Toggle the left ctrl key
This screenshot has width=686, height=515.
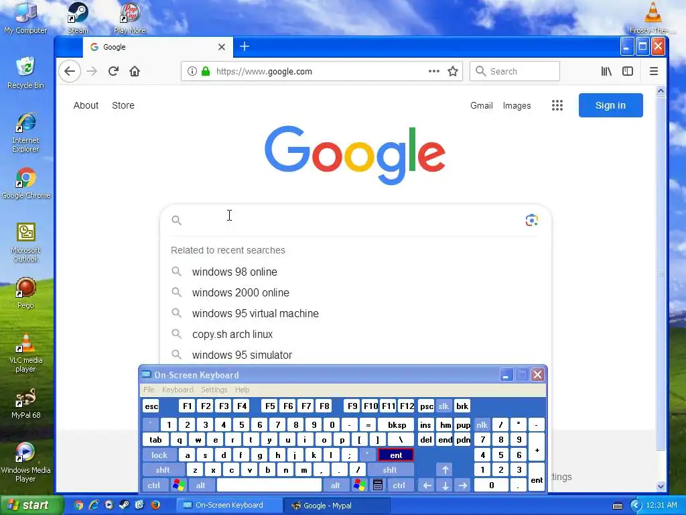click(x=153, y=485)
